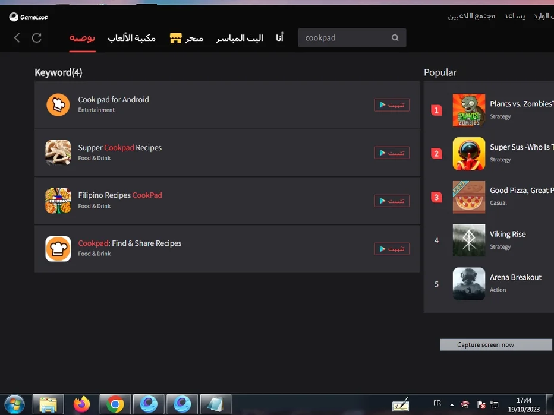Open Cook pad for Android app icon
This screenshot has width=554, height=415.
point(58,105)
